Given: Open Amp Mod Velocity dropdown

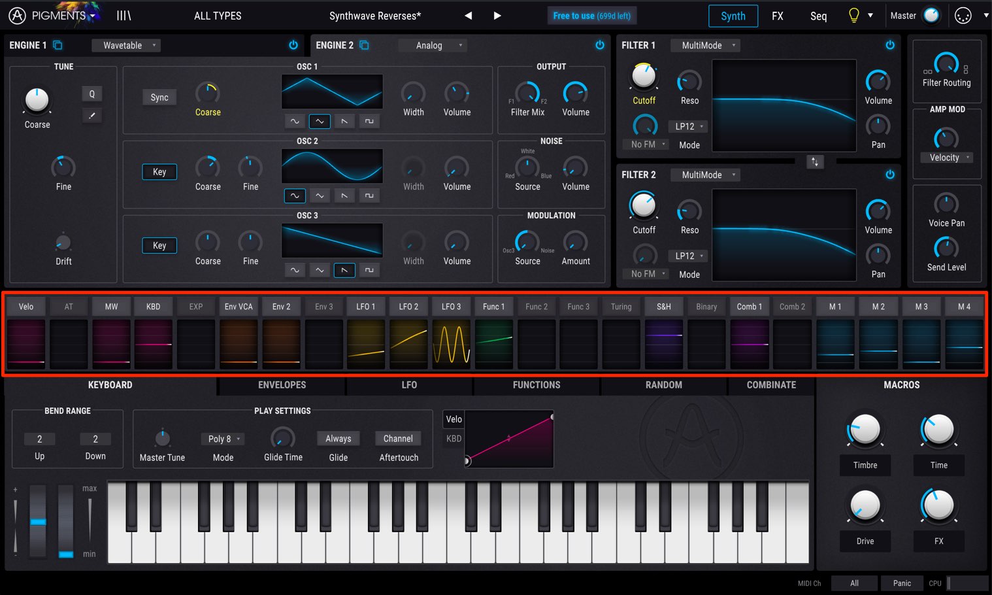Looking at the screenshot, I should tap(948, 158).
